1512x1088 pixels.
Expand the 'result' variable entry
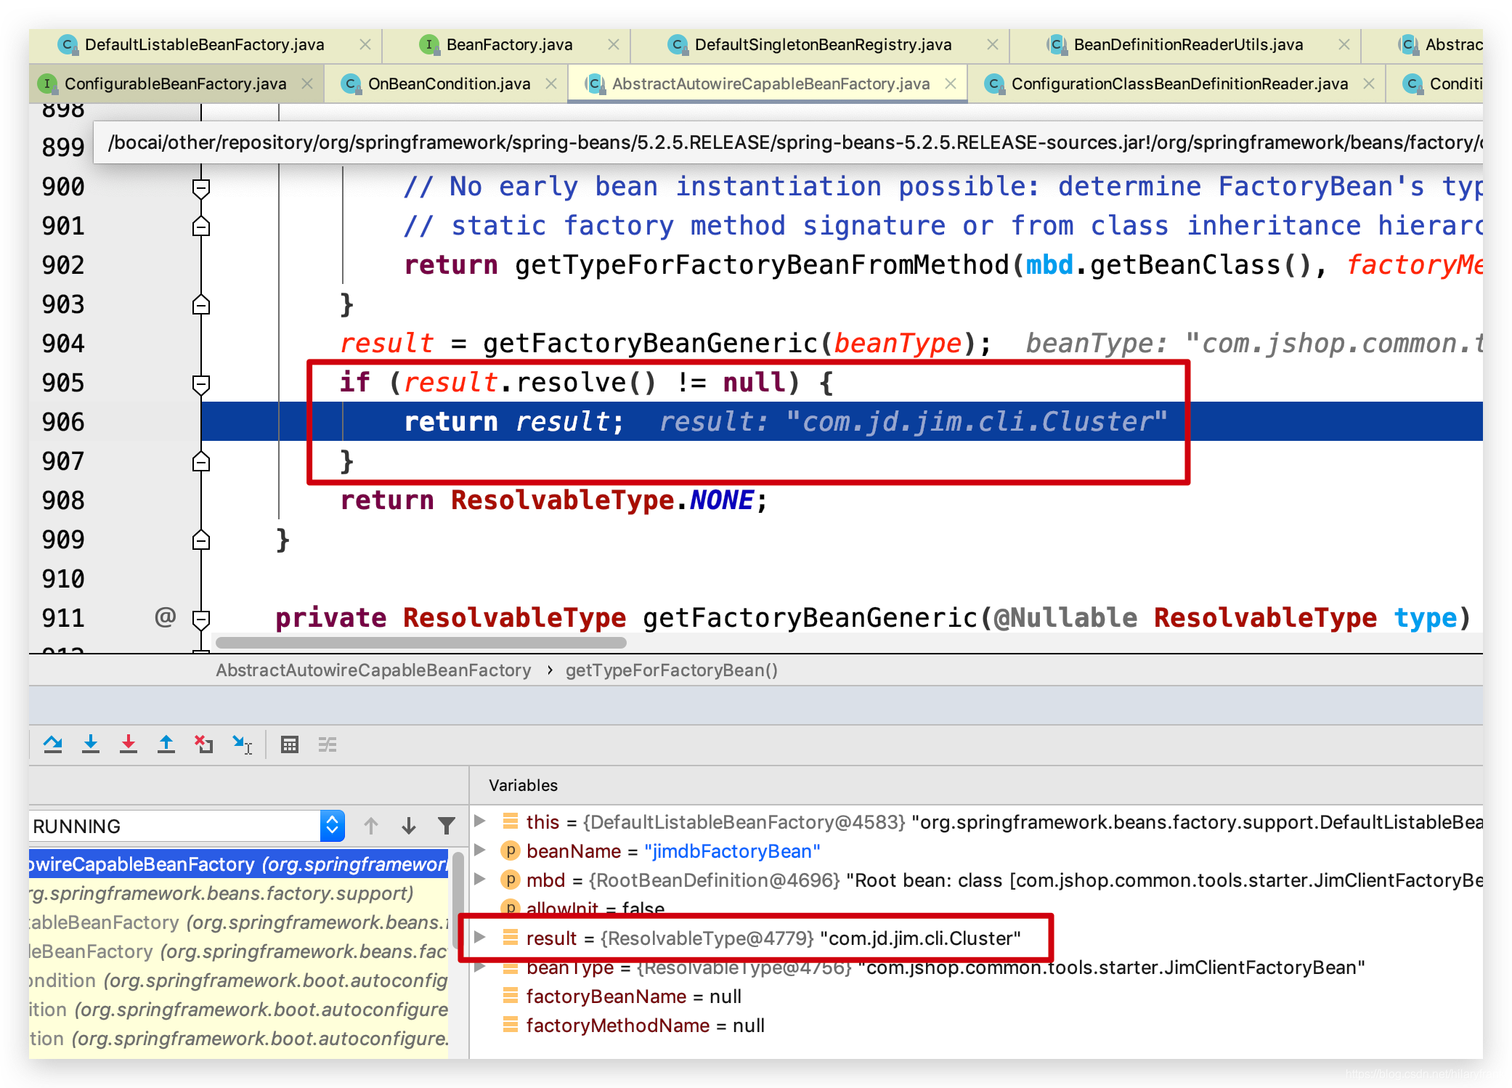point(480,938)
